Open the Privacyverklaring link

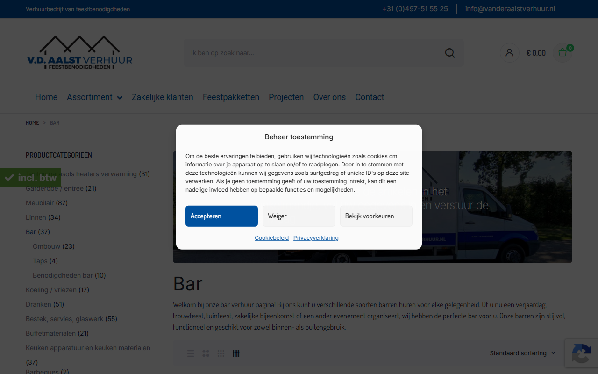(316, 238)
